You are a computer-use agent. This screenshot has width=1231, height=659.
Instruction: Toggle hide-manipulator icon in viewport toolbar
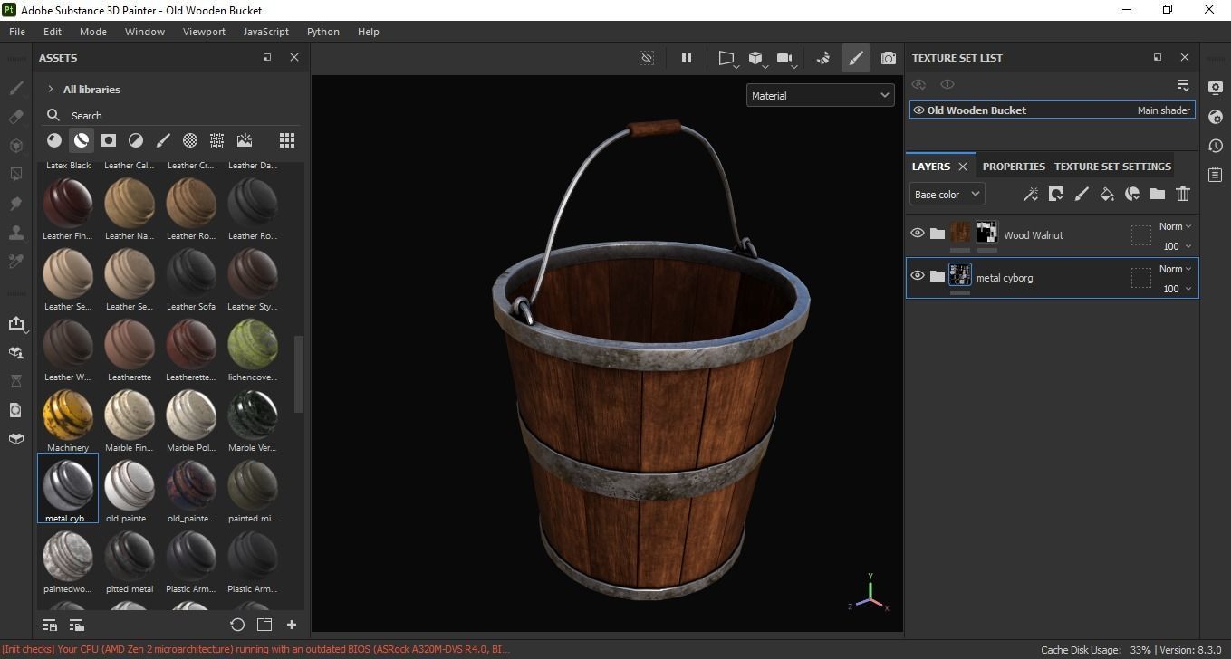click(647, 58)
